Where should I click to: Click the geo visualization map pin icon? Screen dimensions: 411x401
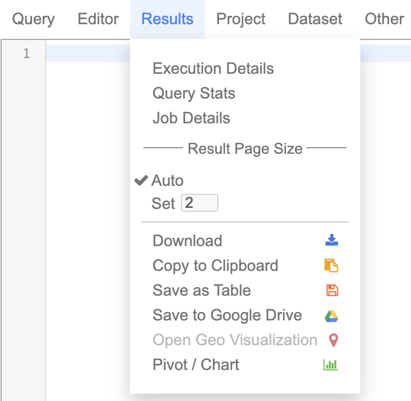(x=333, y=340)
